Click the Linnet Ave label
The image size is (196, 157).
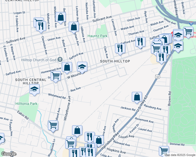coord(126,137)
